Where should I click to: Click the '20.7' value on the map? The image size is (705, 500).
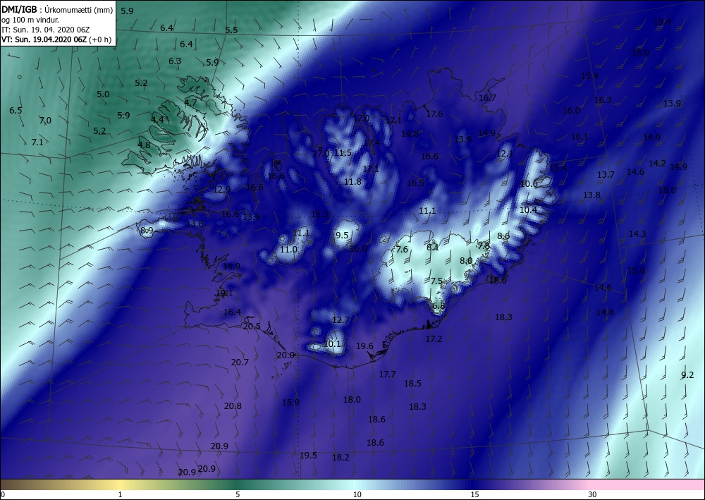240,362
